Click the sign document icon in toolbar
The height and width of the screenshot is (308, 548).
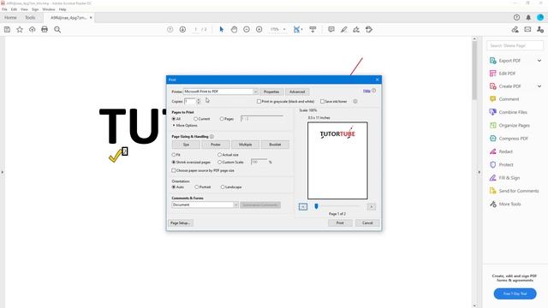point(356,30)
